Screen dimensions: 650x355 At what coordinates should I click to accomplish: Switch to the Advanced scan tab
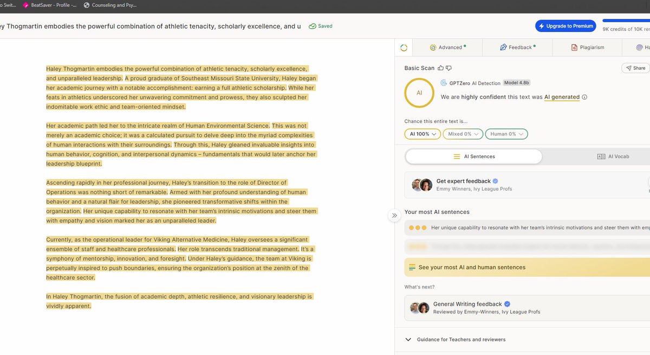[x=447, y=48]
